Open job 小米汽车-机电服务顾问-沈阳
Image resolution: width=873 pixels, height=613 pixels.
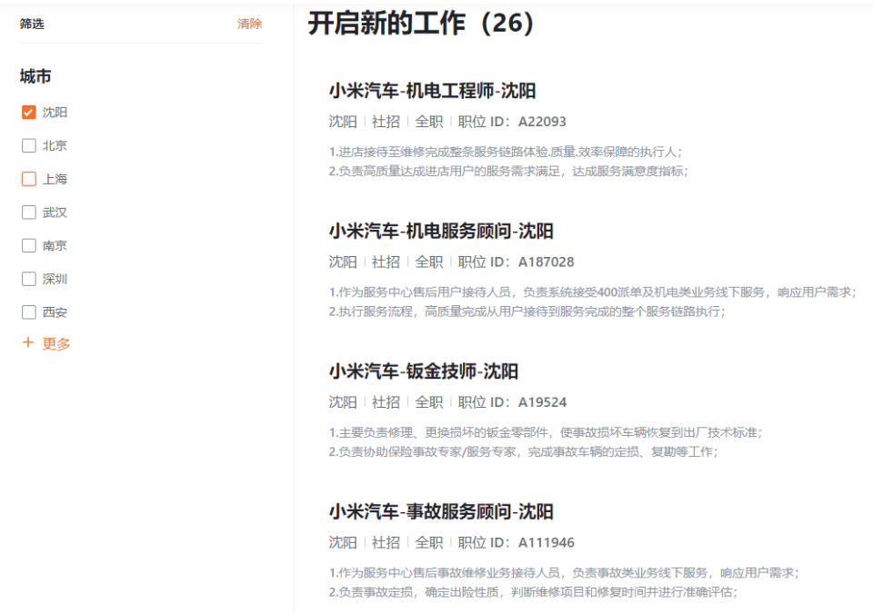[x=441, y=231]
